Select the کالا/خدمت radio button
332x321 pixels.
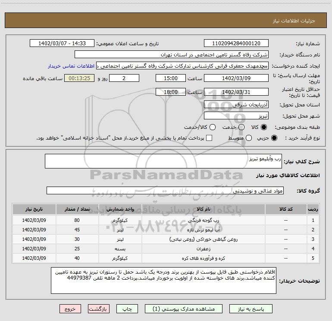coord(213,127)
